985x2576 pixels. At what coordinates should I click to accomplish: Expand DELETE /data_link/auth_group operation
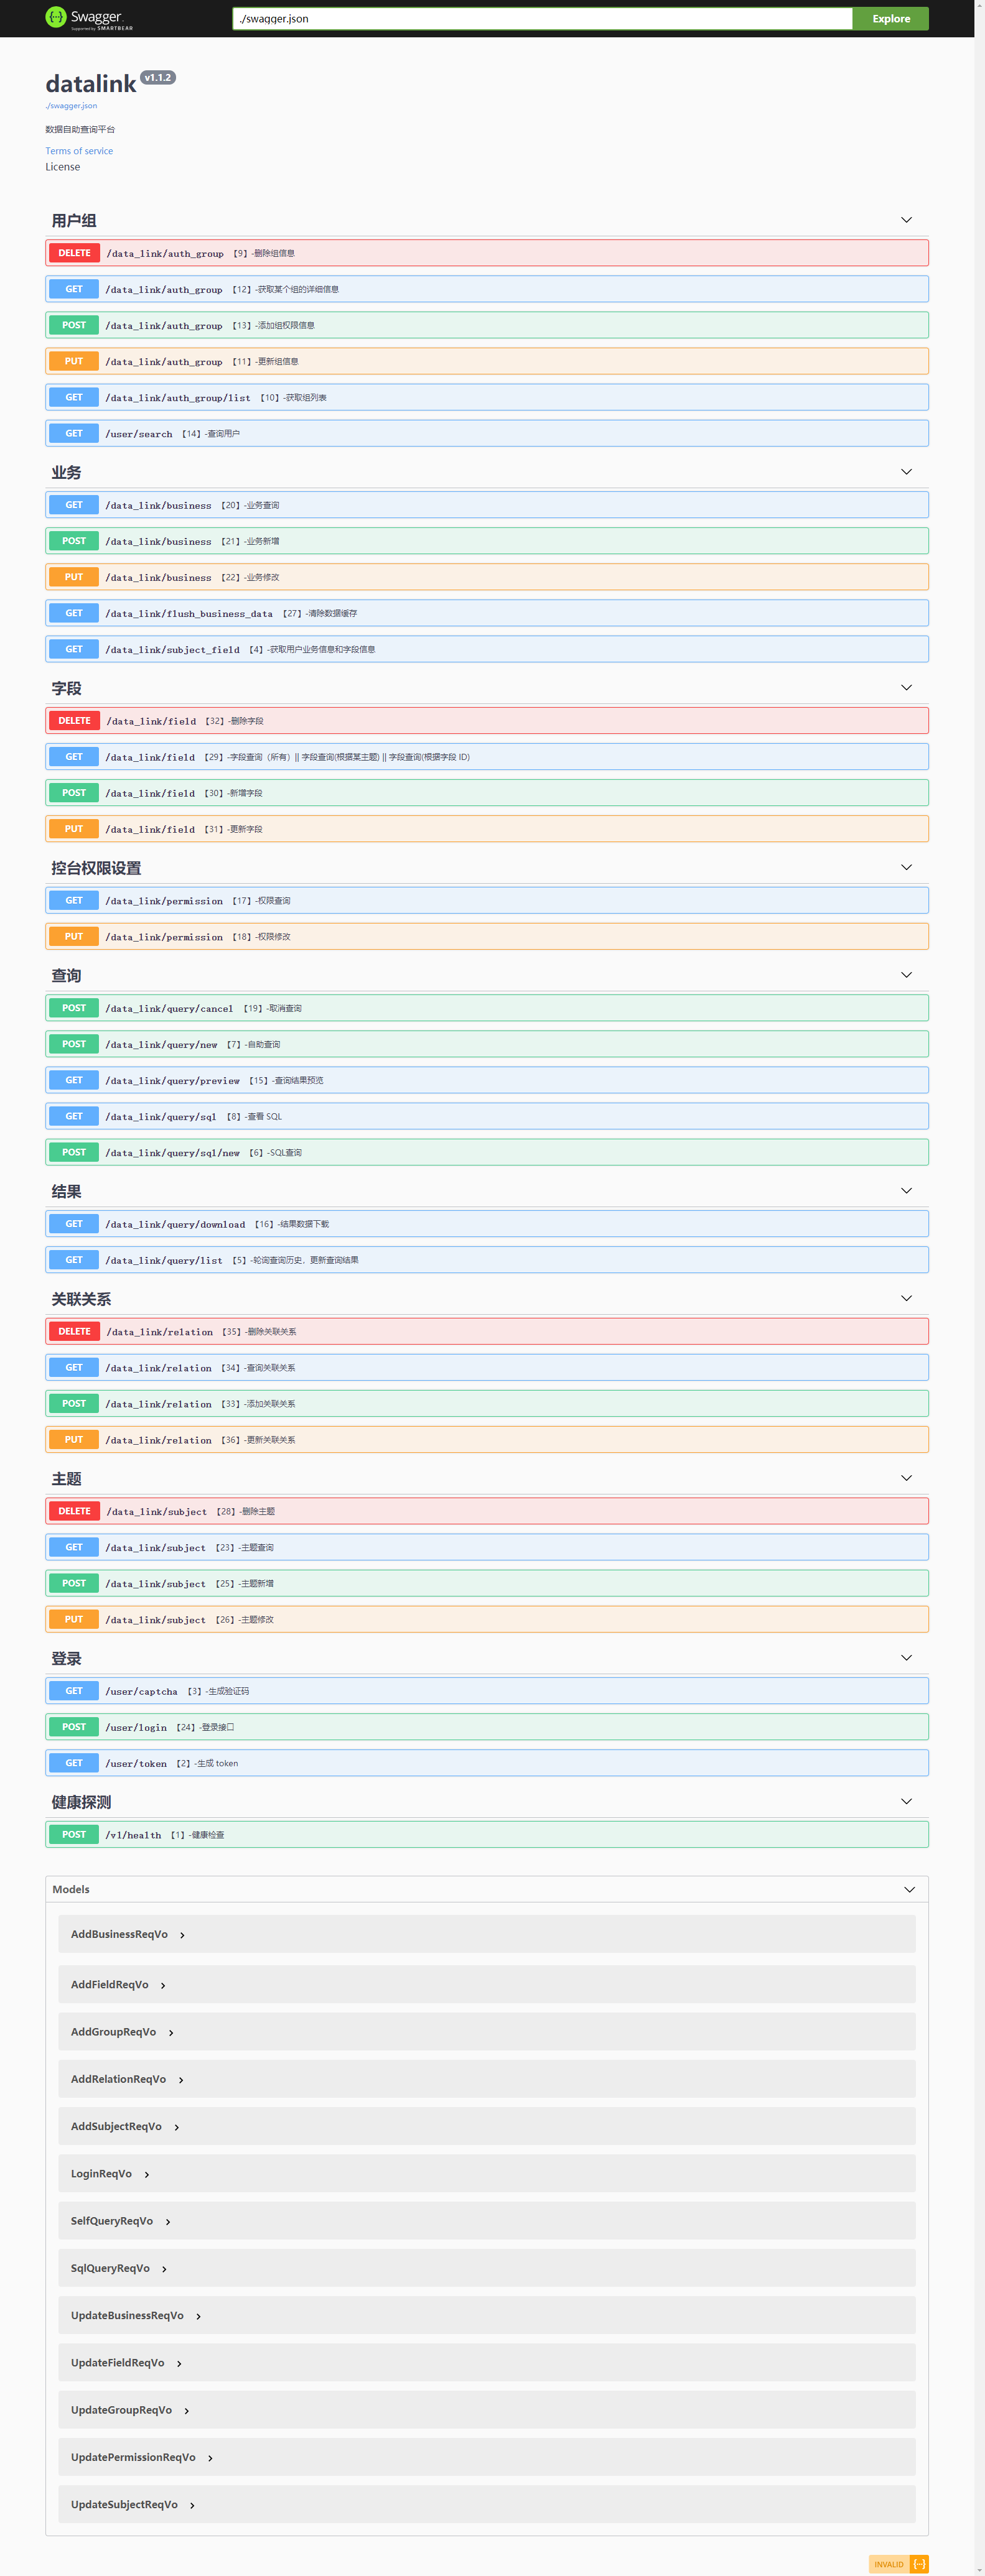click(487, 253)
